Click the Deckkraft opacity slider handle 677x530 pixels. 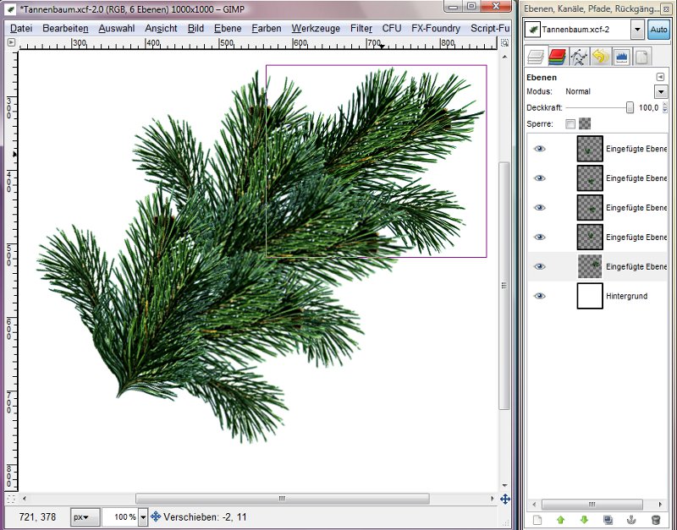[x=630, y=107]
